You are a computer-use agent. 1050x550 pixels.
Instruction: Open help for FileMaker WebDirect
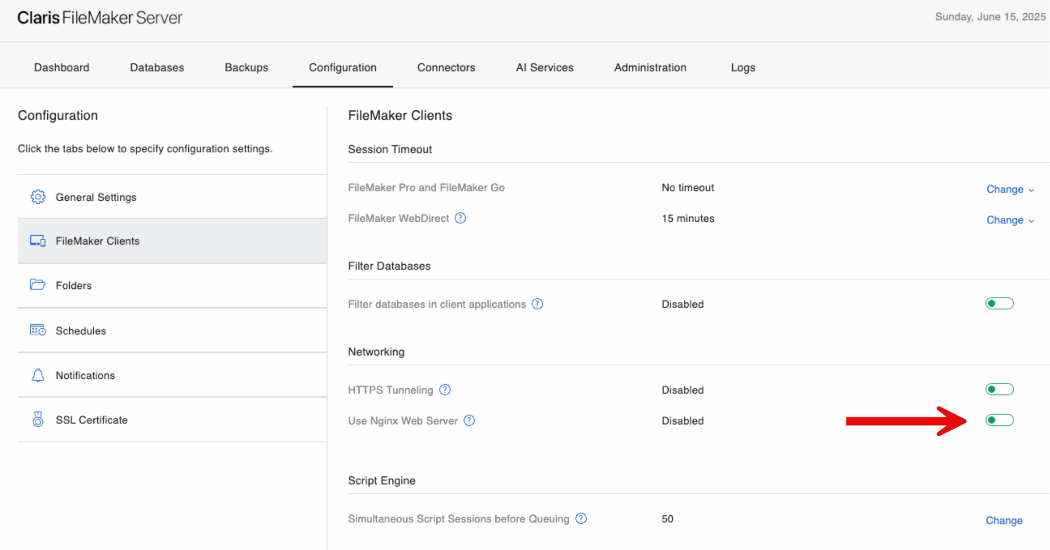pyautogui.click(x=460, y=218)
